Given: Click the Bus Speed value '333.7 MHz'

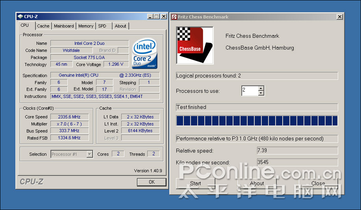Looking at the screenshot, I should click(x=69, y=131).
